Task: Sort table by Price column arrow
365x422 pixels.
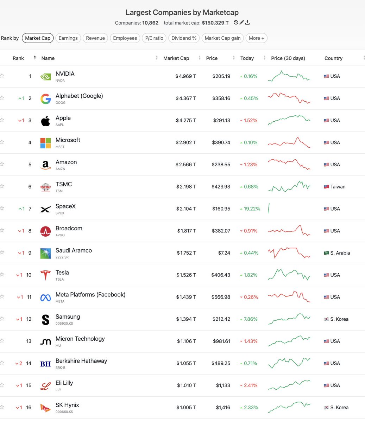Action: 233,58
